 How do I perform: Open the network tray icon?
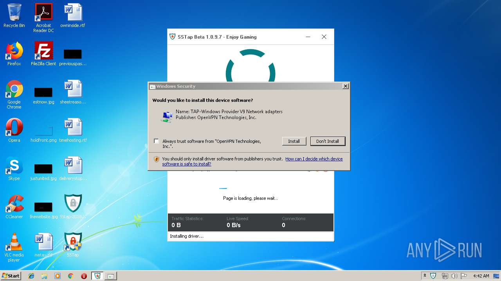(x=445, y=276)
